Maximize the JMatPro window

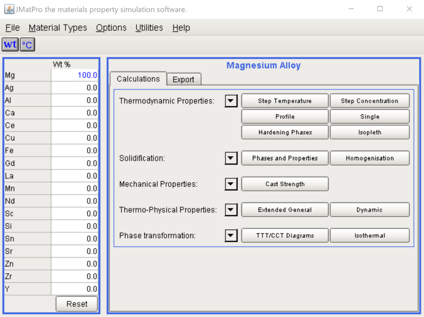click(380, 9)
